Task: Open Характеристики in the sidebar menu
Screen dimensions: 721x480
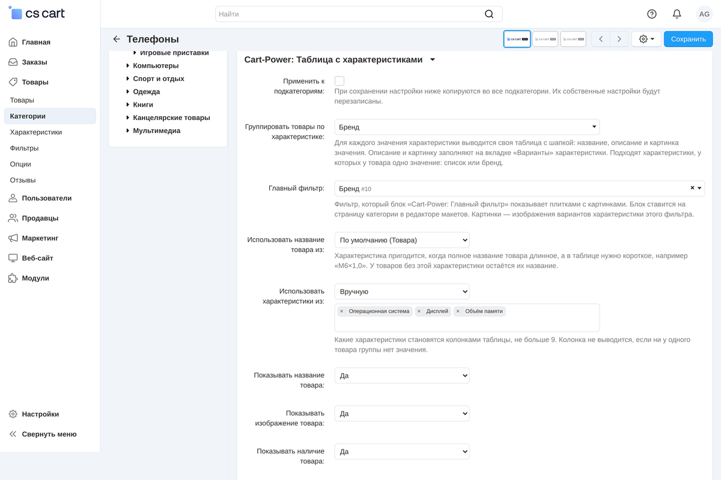Action: 36,132
